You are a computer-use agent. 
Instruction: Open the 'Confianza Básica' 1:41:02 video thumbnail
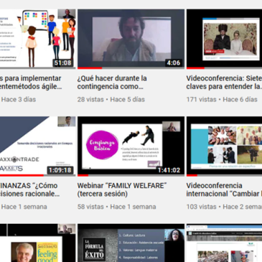[x=131, y=146]
